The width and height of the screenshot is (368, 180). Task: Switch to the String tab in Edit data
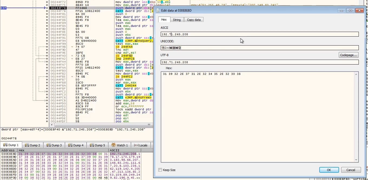177,20
